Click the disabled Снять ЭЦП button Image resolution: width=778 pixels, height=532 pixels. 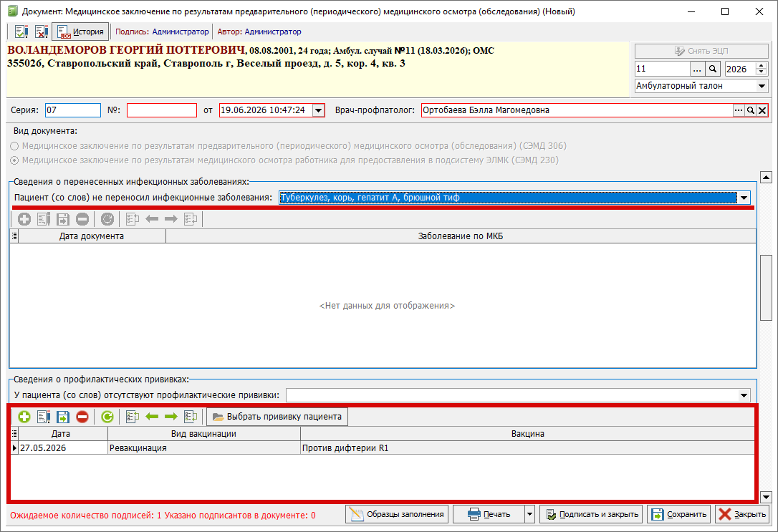[x=701, y=51]
